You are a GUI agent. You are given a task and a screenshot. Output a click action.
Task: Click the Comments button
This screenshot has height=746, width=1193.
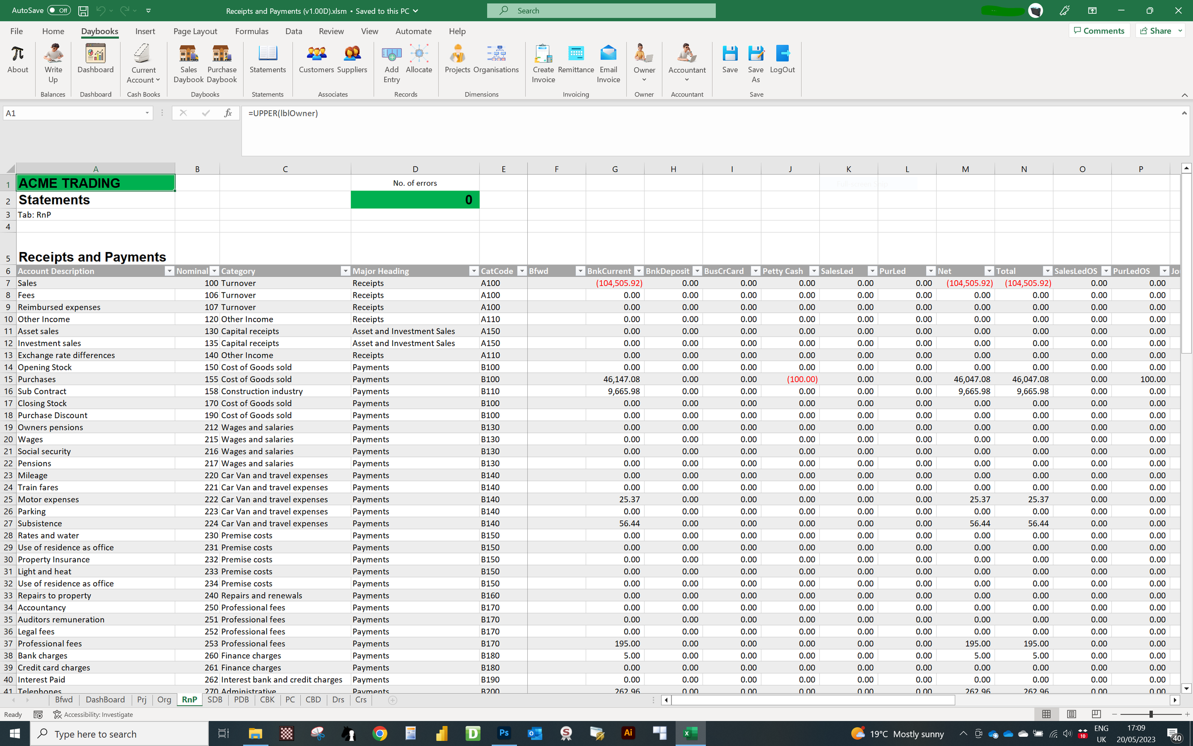pyautogui.click(x=1099, y=31)
